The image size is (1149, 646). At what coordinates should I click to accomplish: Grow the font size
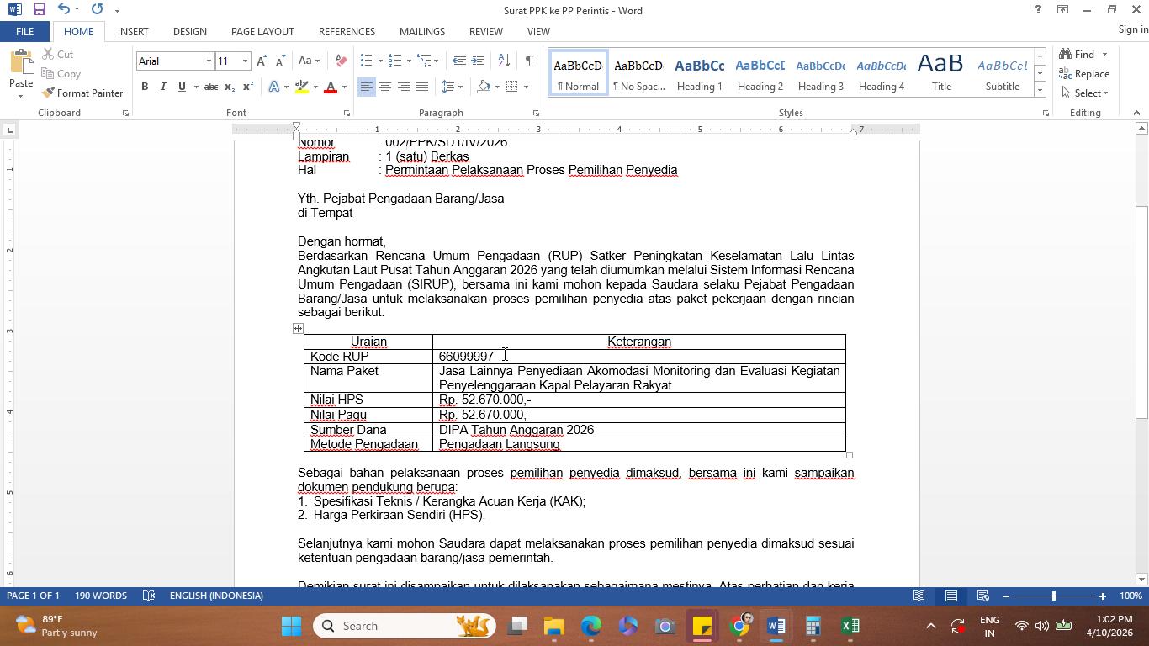pos(262,61)
